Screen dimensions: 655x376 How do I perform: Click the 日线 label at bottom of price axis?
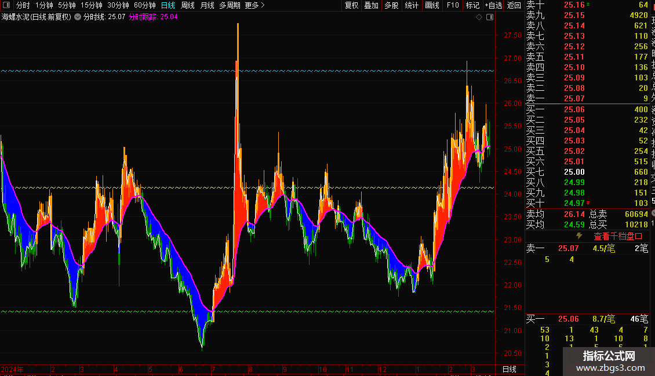pyautogui.click(x=509, y=369)
